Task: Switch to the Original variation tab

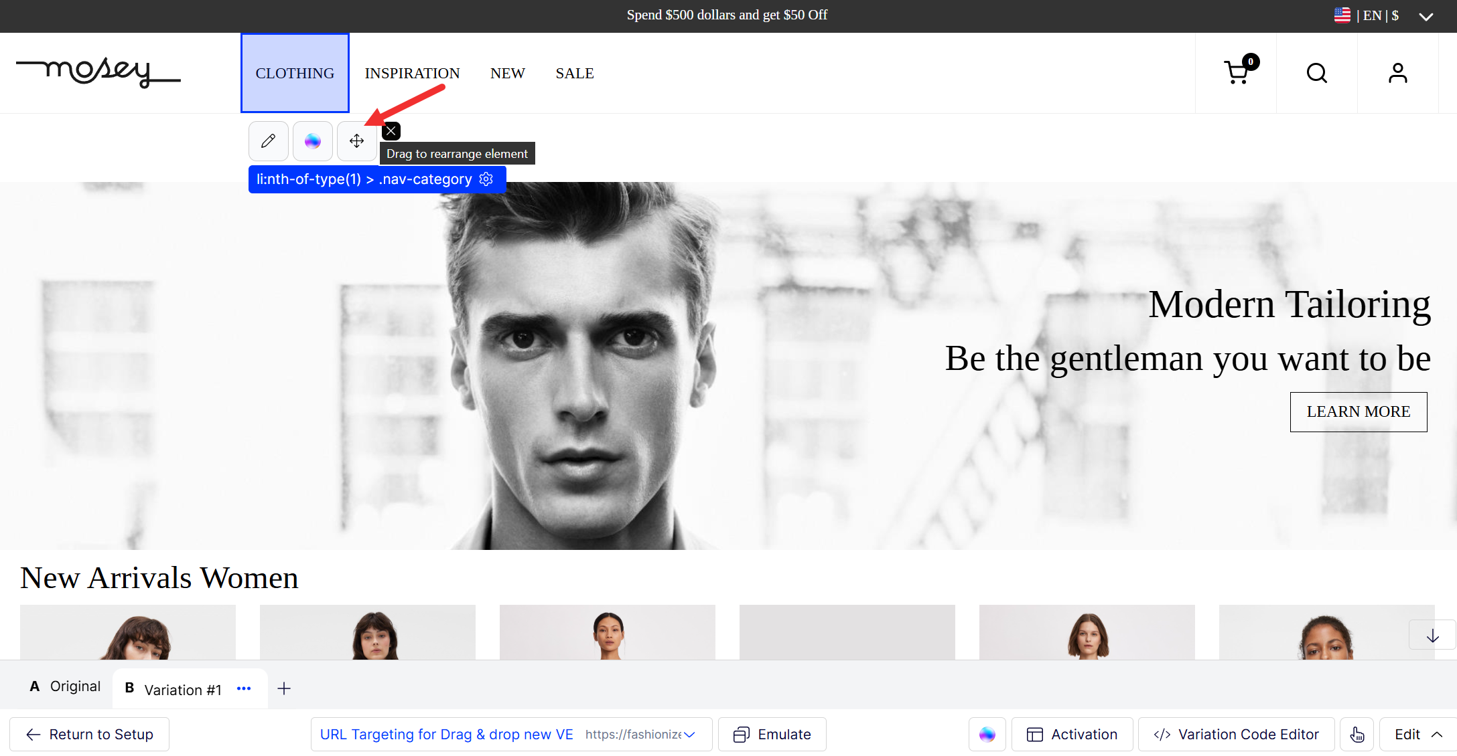Action: coord(66,686)
